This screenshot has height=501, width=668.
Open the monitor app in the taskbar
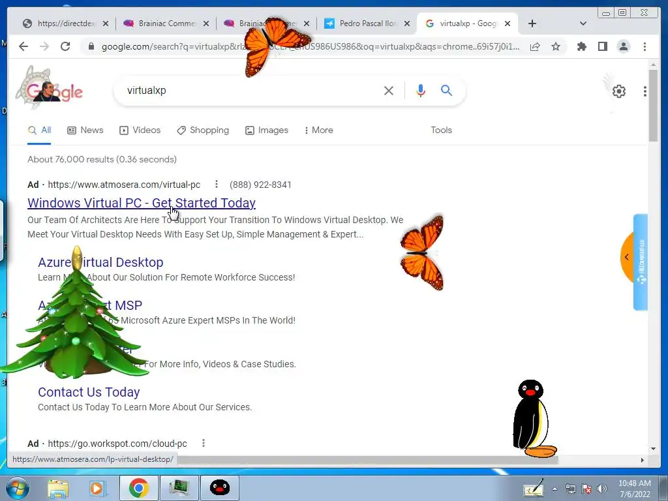(x=179, y=488)
